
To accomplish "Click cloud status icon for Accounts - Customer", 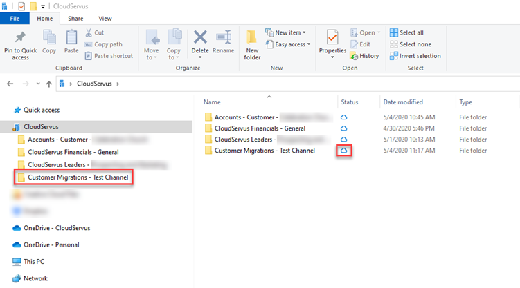I will pos(344,117).
